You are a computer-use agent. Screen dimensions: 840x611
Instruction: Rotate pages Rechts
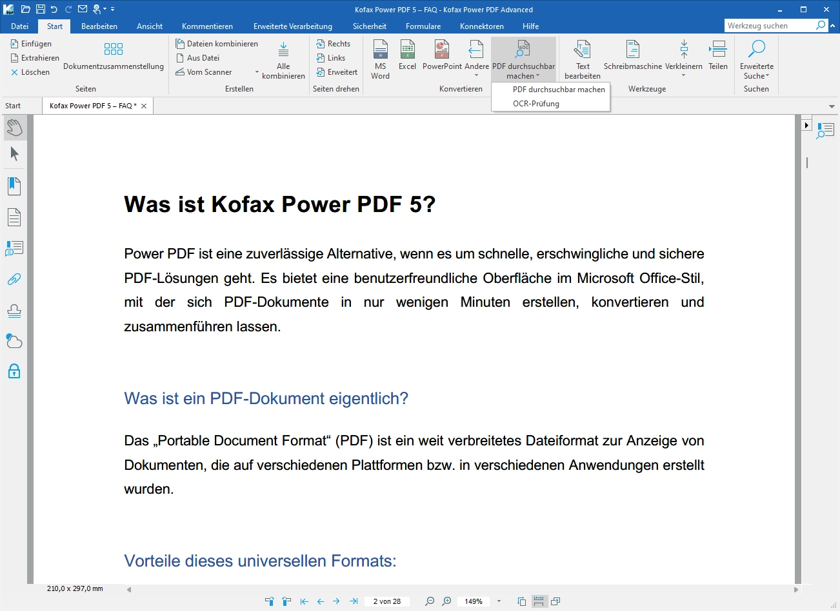[x=333, y=44]
